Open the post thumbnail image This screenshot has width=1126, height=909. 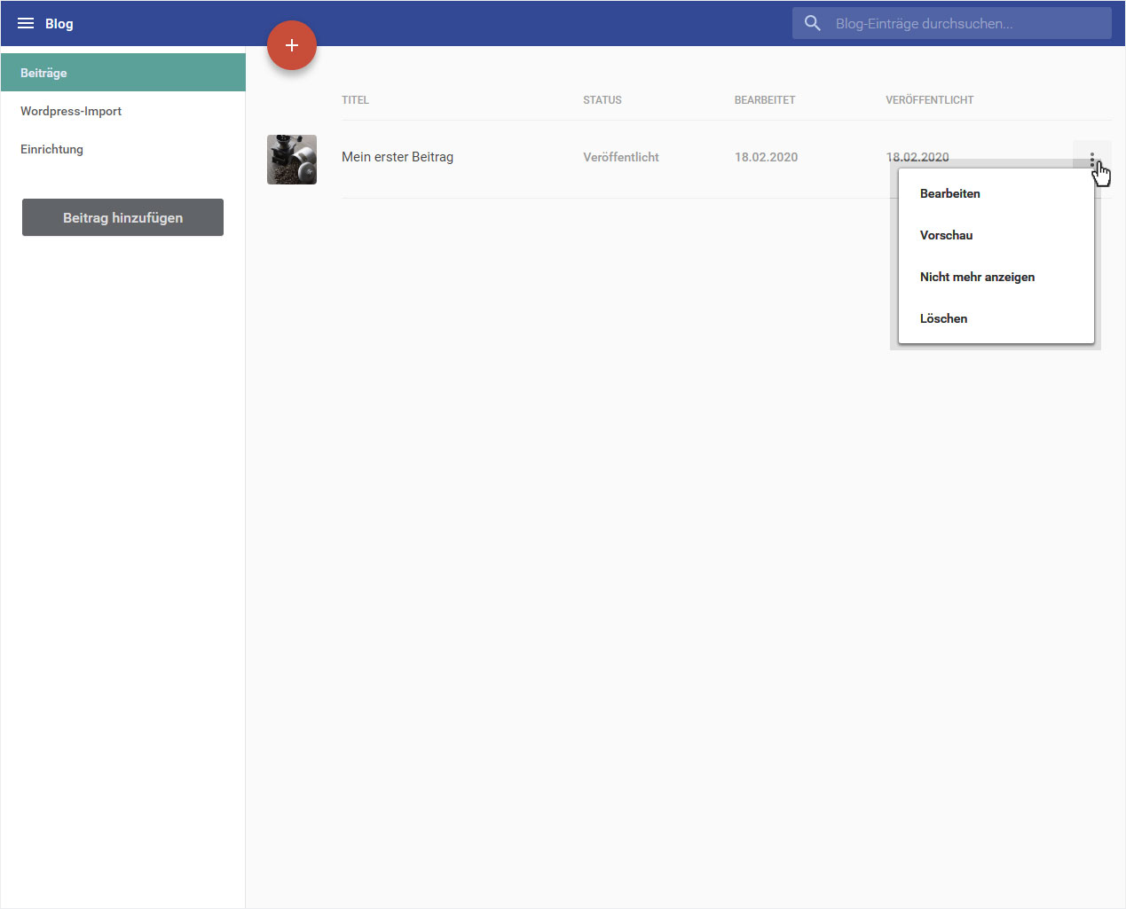[x=292, y=160]
